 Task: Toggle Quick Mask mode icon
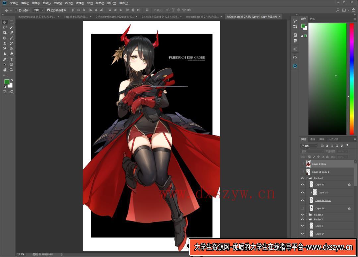5,92
